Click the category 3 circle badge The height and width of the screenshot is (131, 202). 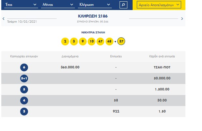[x=23, y=111]
